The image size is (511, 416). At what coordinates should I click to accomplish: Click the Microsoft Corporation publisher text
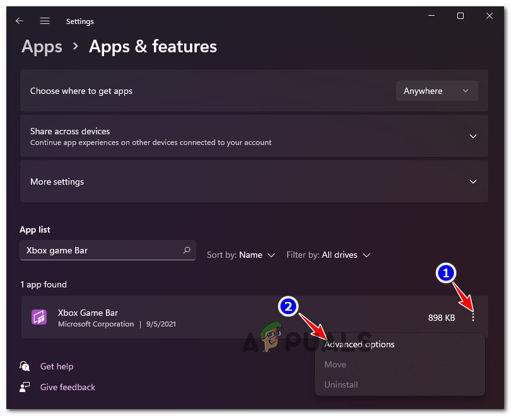click(96, 324)
